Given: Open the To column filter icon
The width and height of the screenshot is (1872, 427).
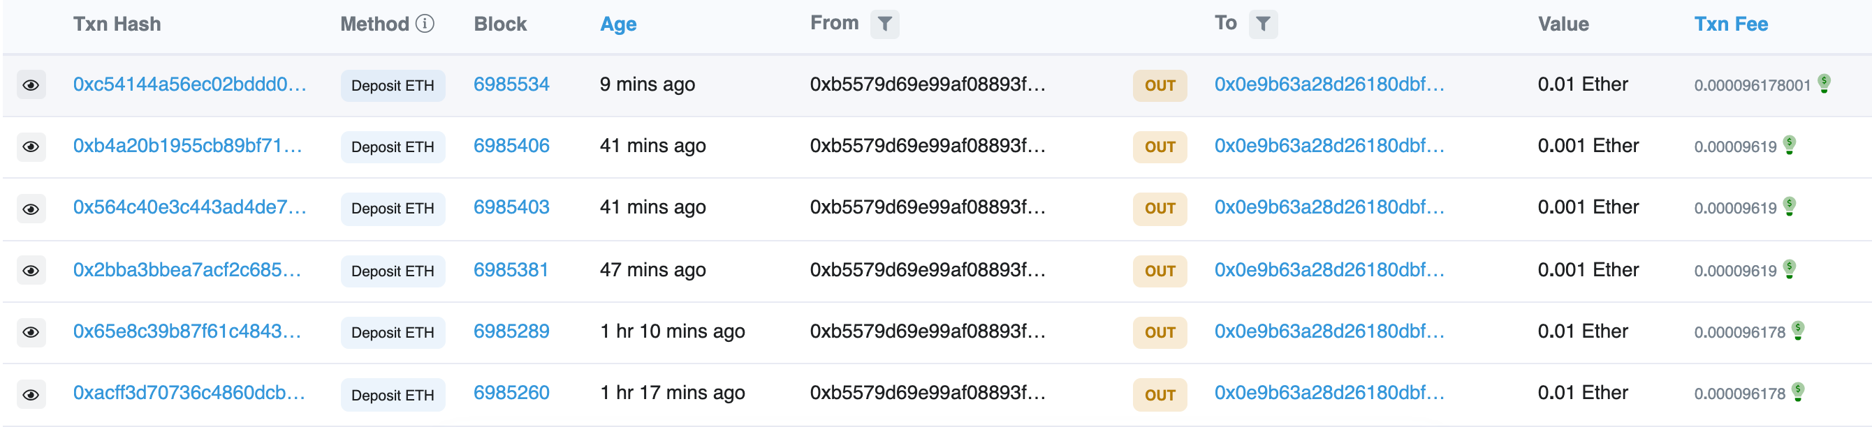Looking at the screenshot, I should [1264, 24].
